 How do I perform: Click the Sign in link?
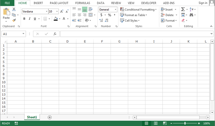[203, 3]
